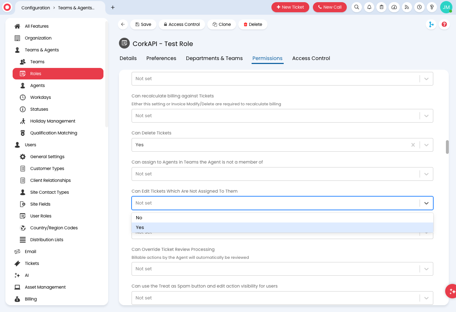Open Holiday Management in the sidebar

tap(53, 121)
